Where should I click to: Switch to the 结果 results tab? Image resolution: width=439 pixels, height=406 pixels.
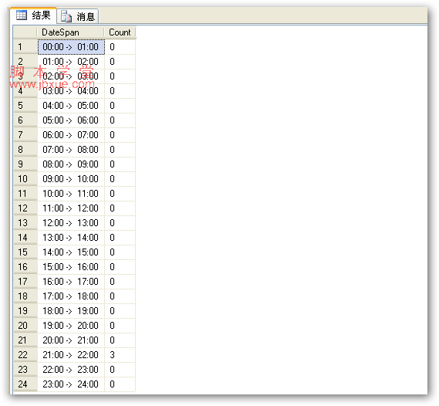point(33,15)
